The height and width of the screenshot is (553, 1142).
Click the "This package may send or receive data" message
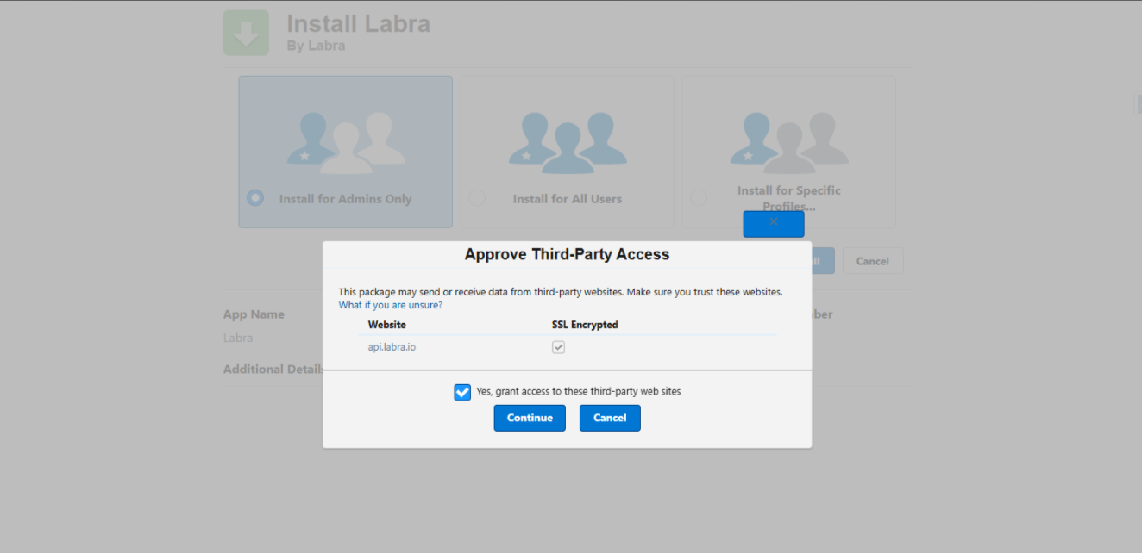[x=561, y=292]
